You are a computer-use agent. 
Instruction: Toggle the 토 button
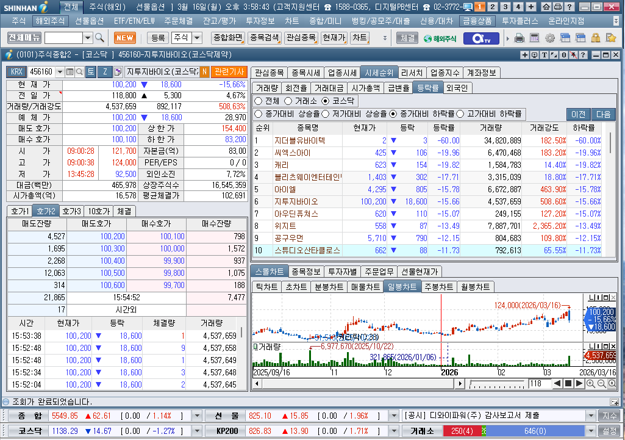click(91, 72)
